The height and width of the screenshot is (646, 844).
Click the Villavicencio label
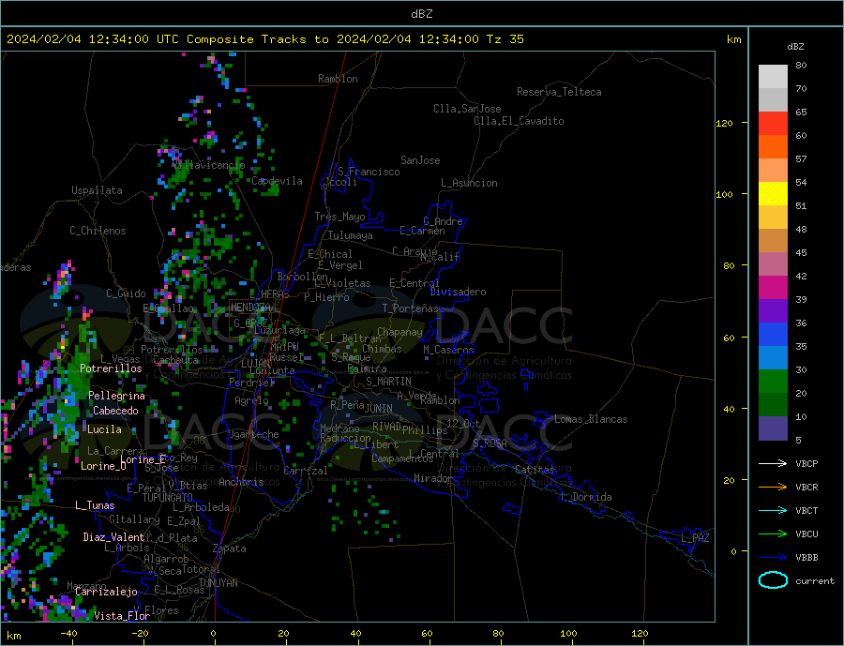coord(209,165)
